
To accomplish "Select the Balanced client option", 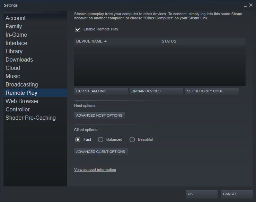I will 100,139.
